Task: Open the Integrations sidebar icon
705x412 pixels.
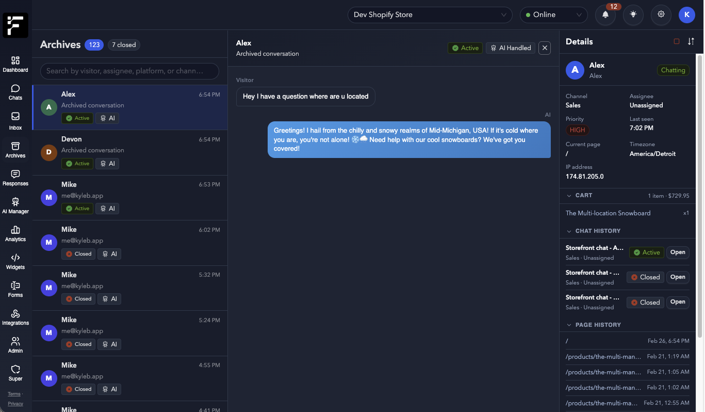Action: pos(15,316)
